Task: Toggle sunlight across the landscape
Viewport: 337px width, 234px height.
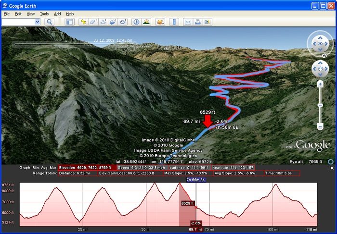Action: 146,22
